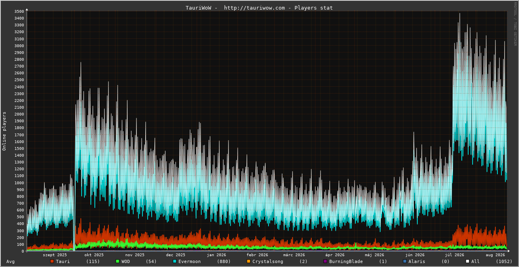
Task: Click the '1000' y-axis value
Action: [x=19, y=183]
